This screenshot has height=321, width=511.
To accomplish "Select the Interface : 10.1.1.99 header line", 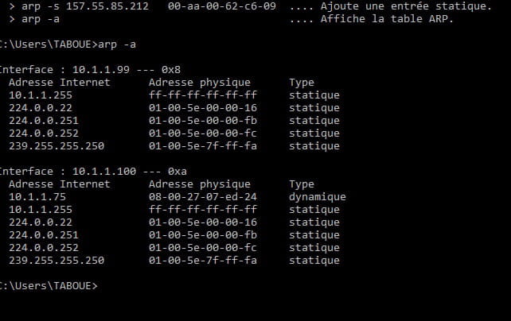I will (90, 70).
